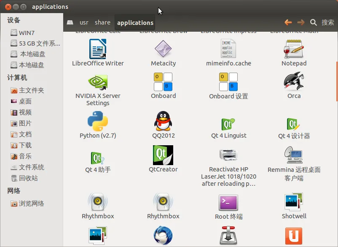
Task: Click 浏览网络 under the 网络 section
Action: coord(31,204)
